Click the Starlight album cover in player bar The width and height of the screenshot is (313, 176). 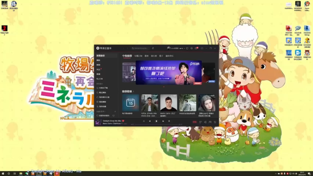click(x=98, y=122)
